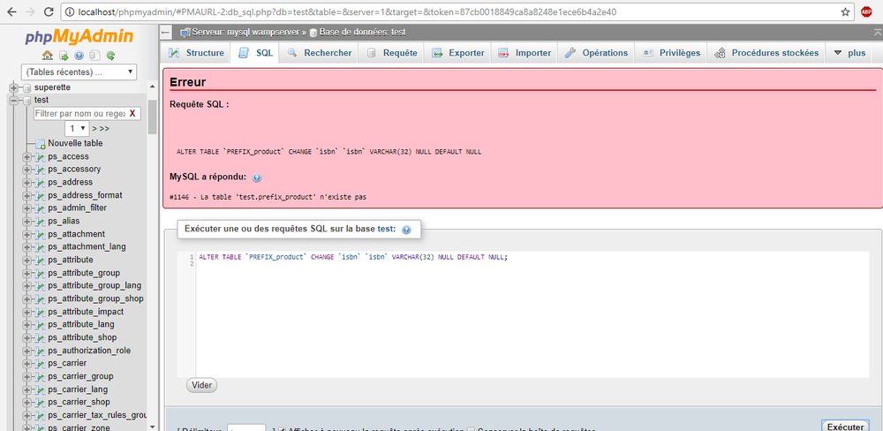
Task: Reload navigation panel with green refresh icon
Action: click(111, 56)
